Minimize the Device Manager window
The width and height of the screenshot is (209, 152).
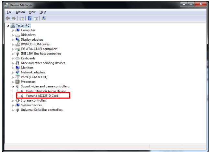tap(184, 4)
